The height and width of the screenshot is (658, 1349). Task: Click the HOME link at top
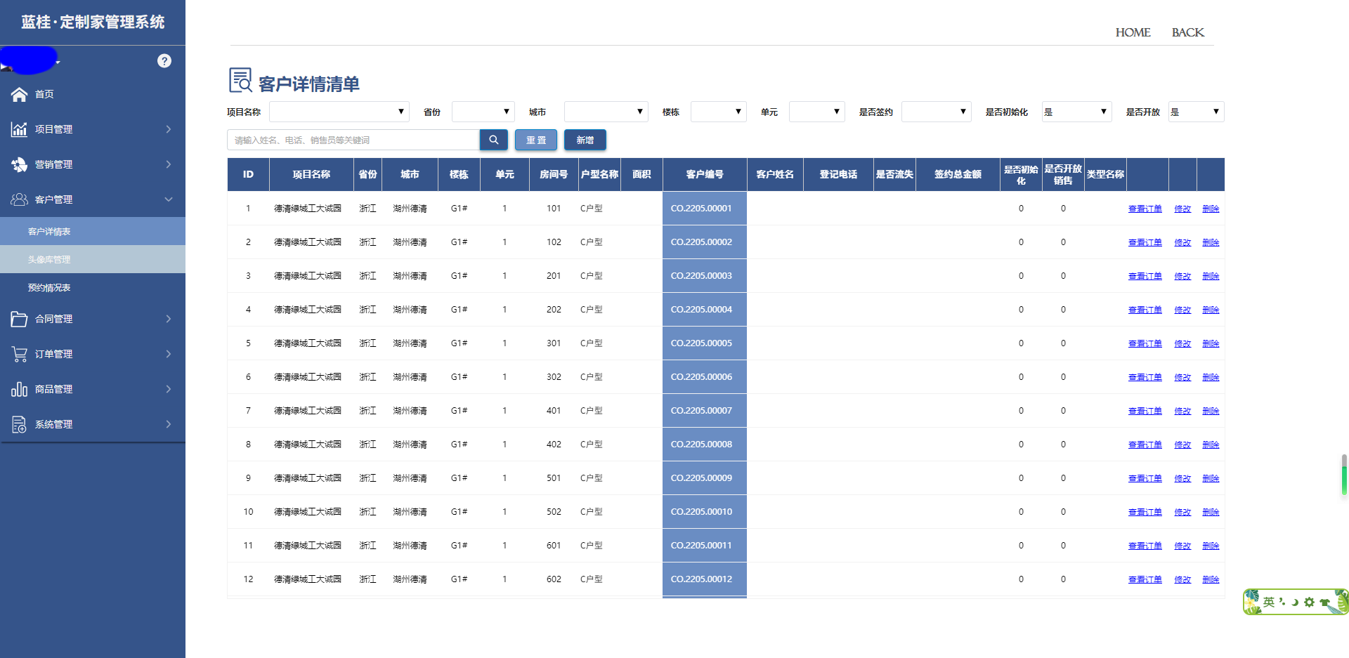point(1133,32)
